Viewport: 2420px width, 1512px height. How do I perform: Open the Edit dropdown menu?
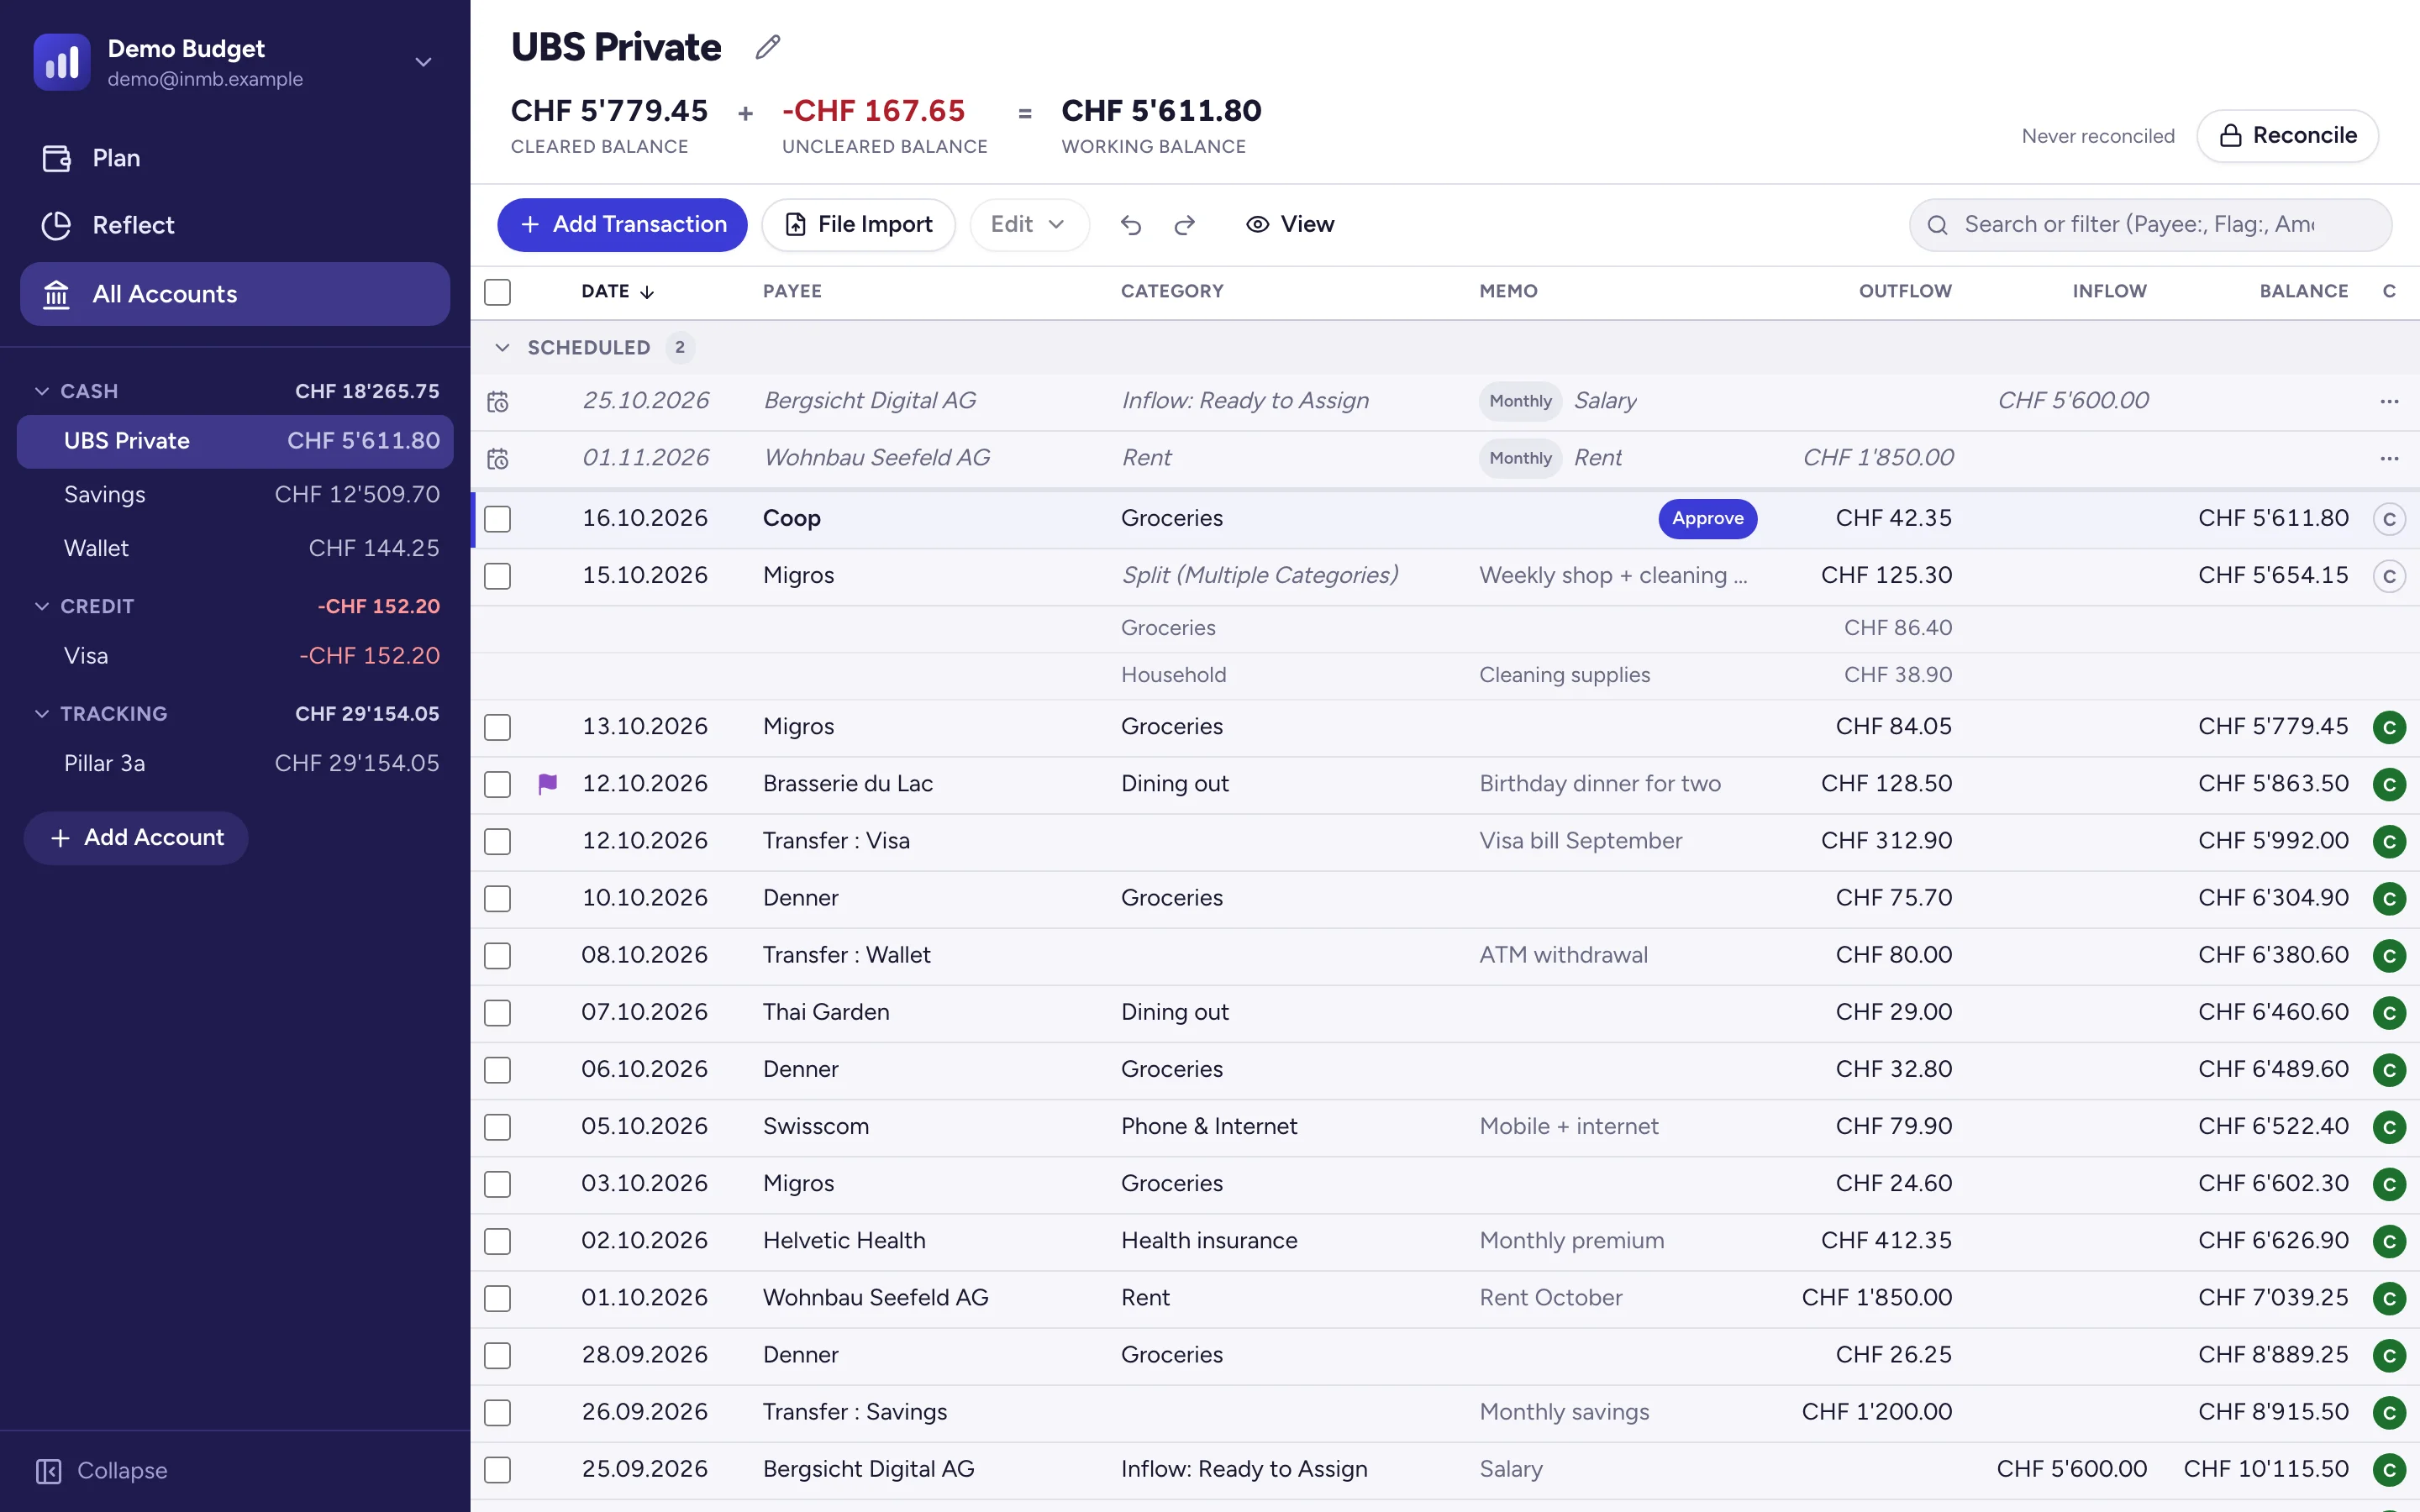tap(1029, 225)
